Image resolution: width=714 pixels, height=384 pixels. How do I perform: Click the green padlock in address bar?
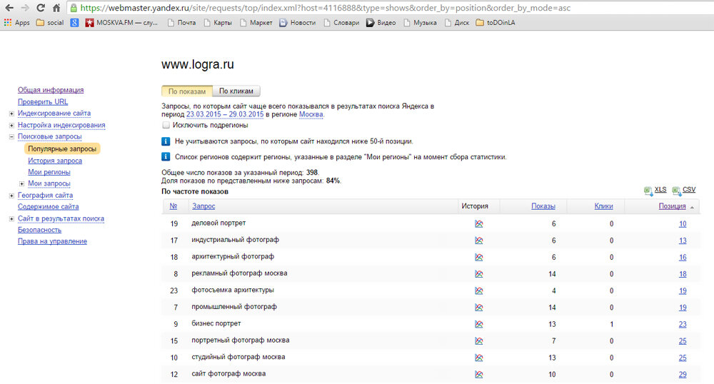coord(74,8)
